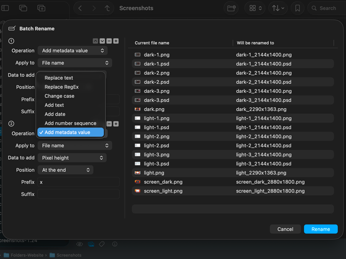
Task: Move step 1 up with the up arrow
Action: 96,41
